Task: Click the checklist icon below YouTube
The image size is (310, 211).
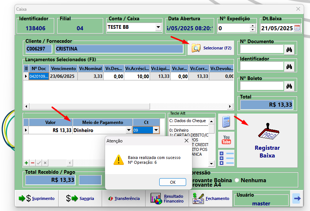Action: point(226,158)
